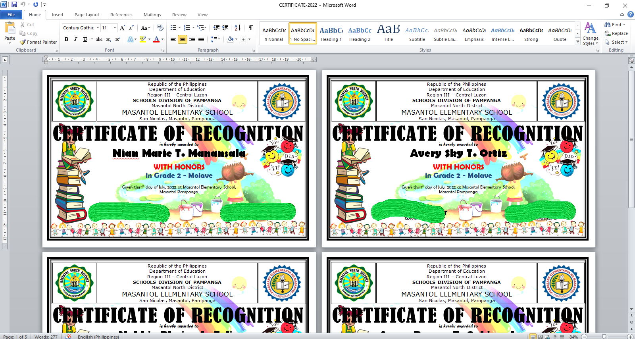Open the Select dropdown in Editing group
This screenshot has width=635, height=339.
(616, 42)
